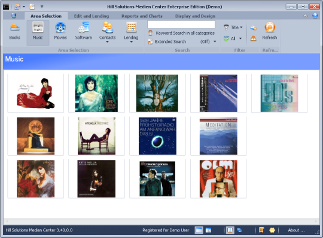
Task: Click the horizontal scrollbar track
Action: point(161,221)
